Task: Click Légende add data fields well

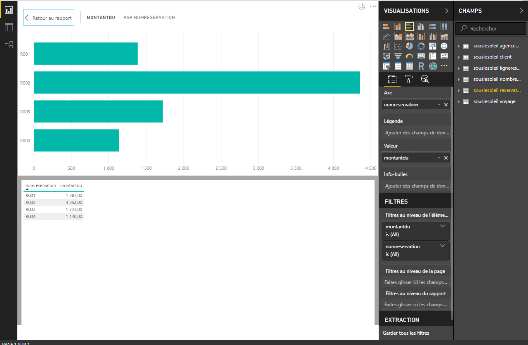Action: pyautogui.click(x=416, y=133)
